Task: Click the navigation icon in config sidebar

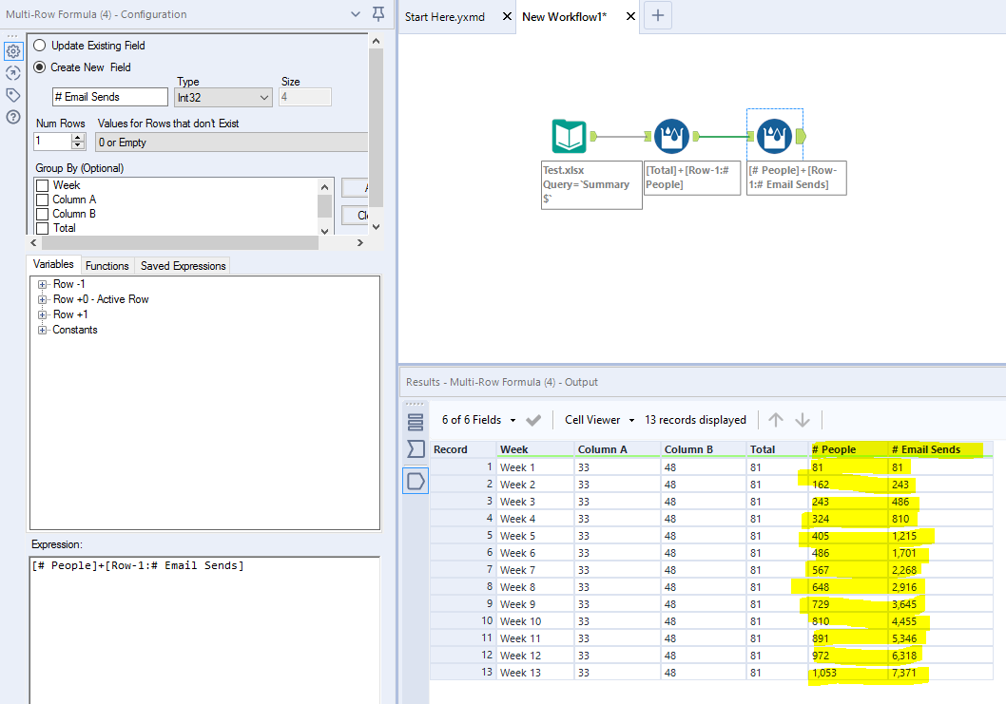Action: coord(13,73)
